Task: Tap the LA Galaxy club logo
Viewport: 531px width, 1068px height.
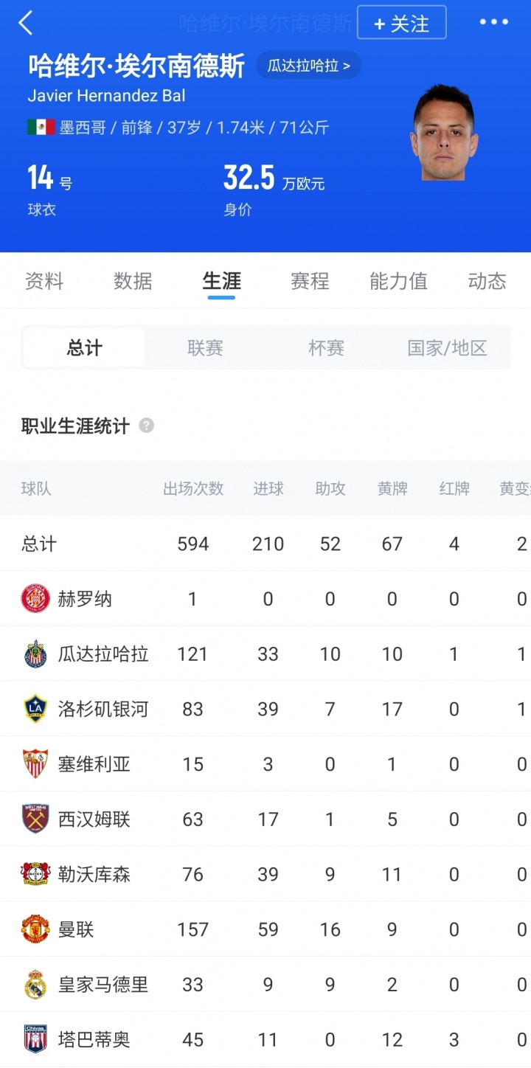Action: pyautogui.click(x=35, y=709)
